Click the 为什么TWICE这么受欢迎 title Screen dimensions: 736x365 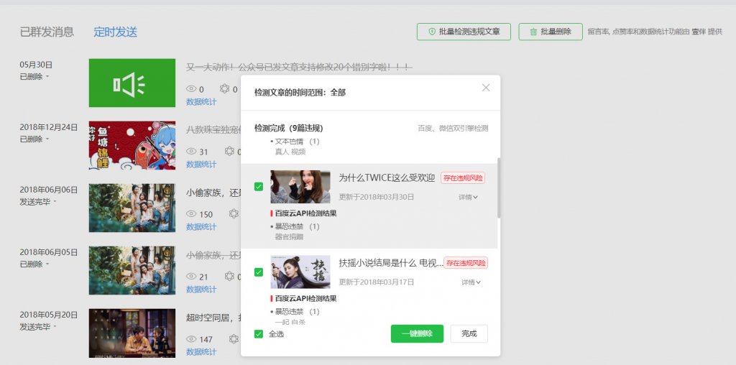[387, 177]
